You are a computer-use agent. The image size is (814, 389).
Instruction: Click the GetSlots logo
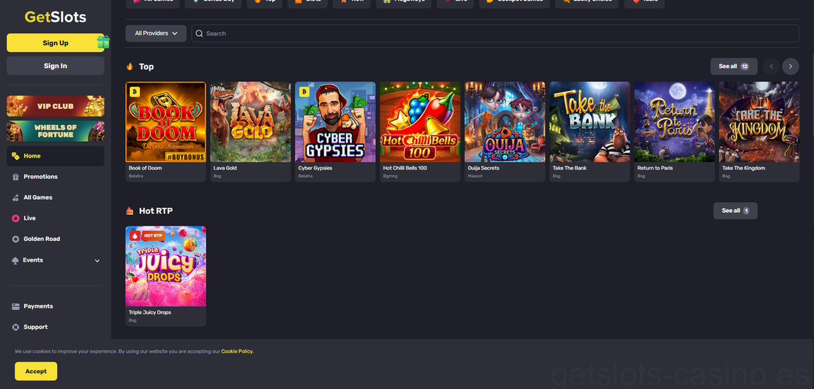click(x=55, y=17)
